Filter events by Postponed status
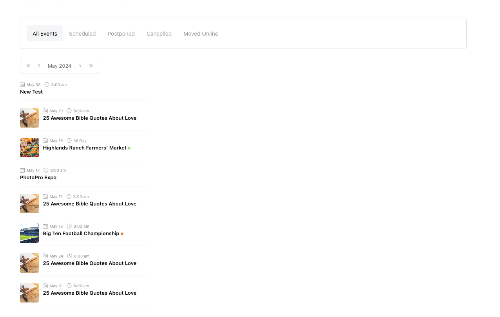The height and width of the screenshot is (317, 500). (121, 34)
